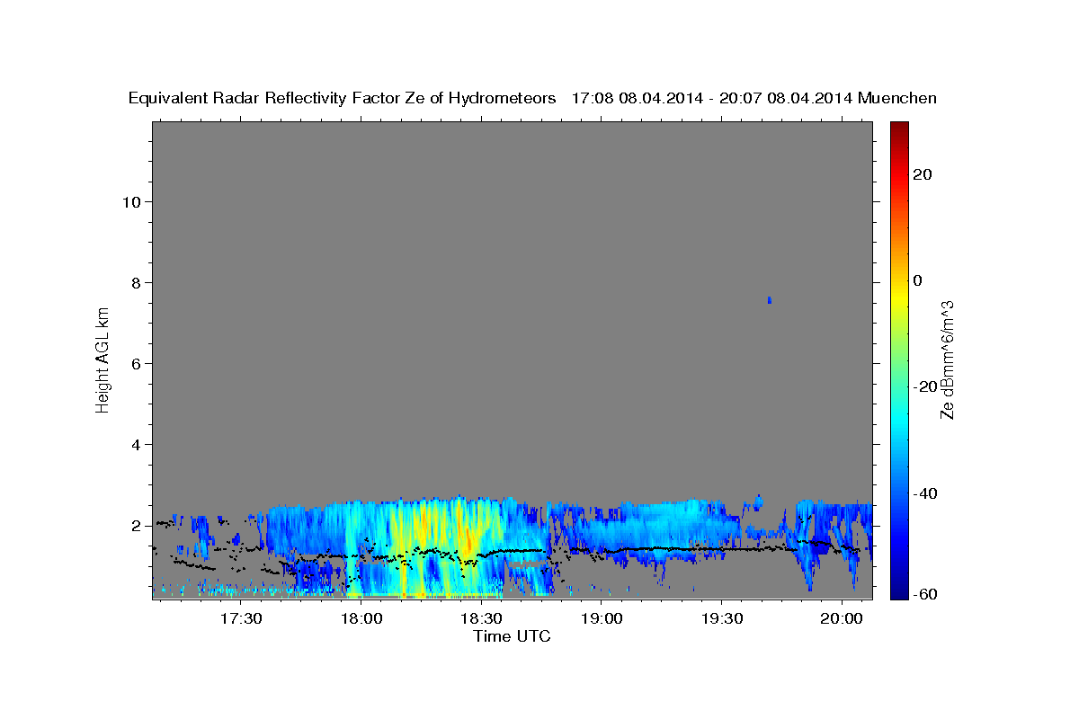Image resolution: width=1079 pixels, height=719 pixels.
Task: Click the height tick label '2'
Action: pyautogui.click(x=136, y=525)
